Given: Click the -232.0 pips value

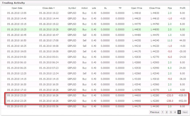Looking at the screenshot, I should point(170,95).
